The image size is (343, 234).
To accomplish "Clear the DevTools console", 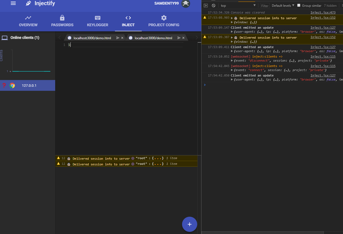I will 213,5.
